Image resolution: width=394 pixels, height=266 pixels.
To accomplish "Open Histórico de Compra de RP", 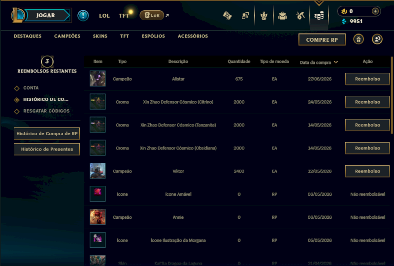I will [47, 134].
